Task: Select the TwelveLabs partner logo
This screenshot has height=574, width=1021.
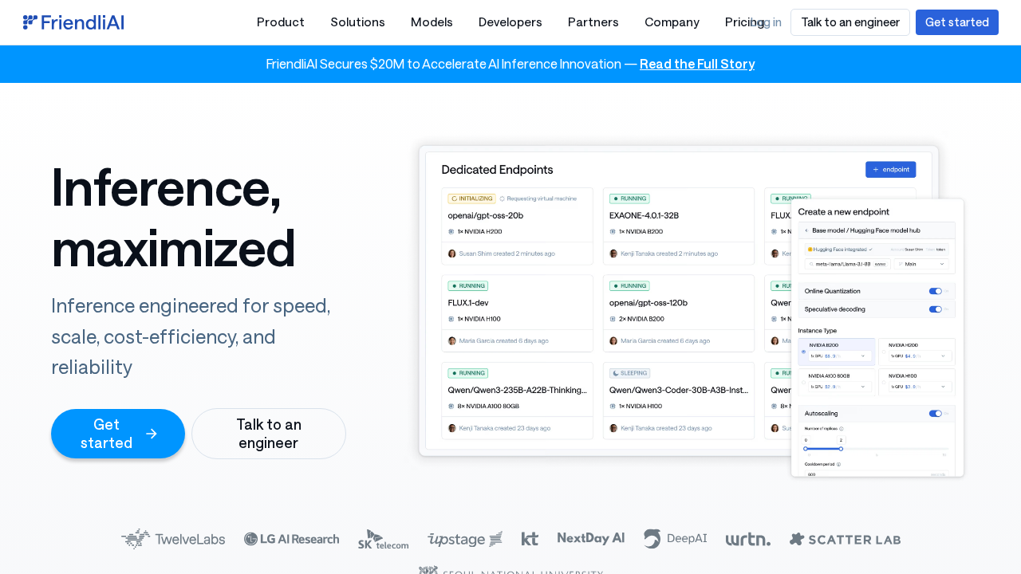Action: click(173, 539)
